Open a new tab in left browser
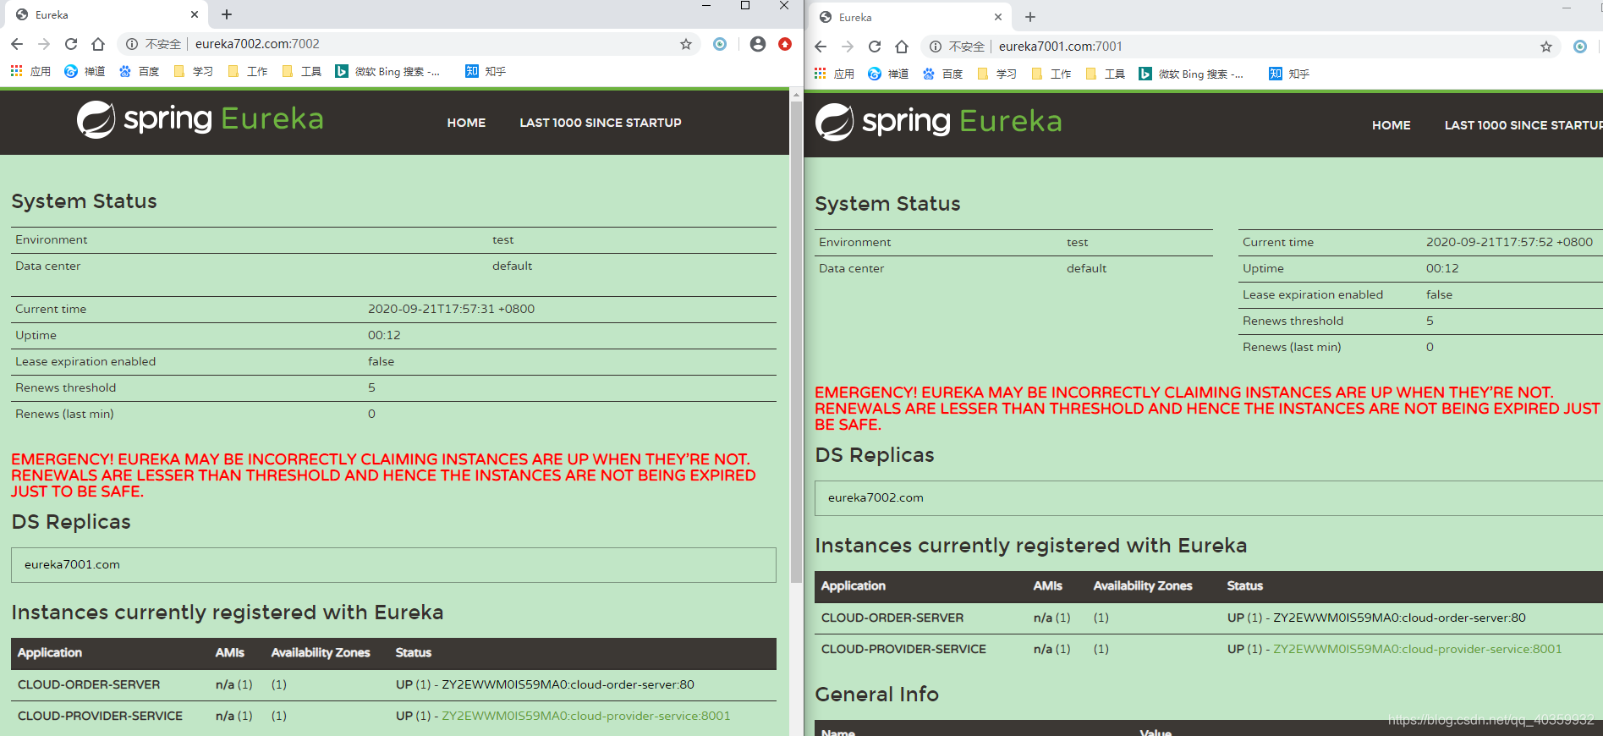 pyautogui.click(x=227, y=14)
